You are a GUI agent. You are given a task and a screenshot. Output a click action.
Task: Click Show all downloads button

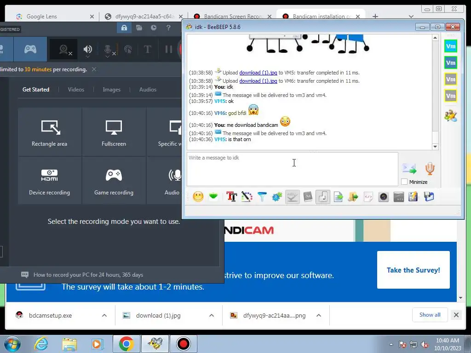tap(430, 314)
